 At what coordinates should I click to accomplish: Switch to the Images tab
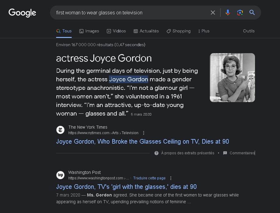click(x=89, y=31)
